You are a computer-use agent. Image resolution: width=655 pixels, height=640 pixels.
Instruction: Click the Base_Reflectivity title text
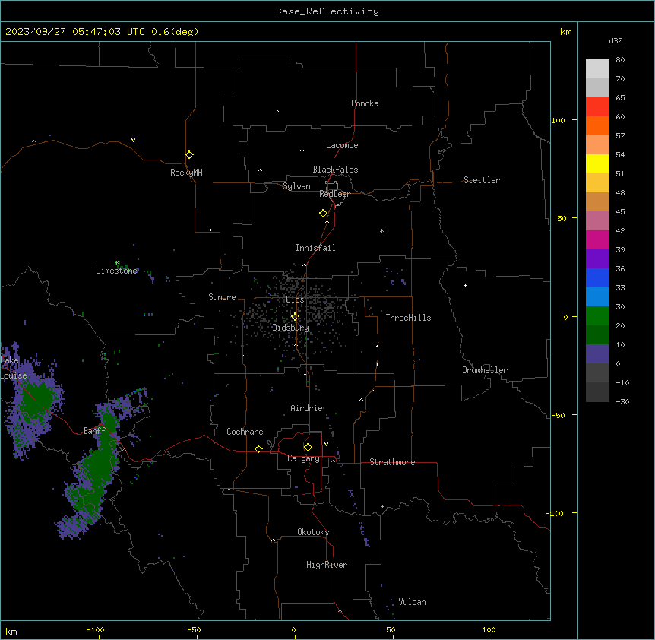click(x=327, y=11)
